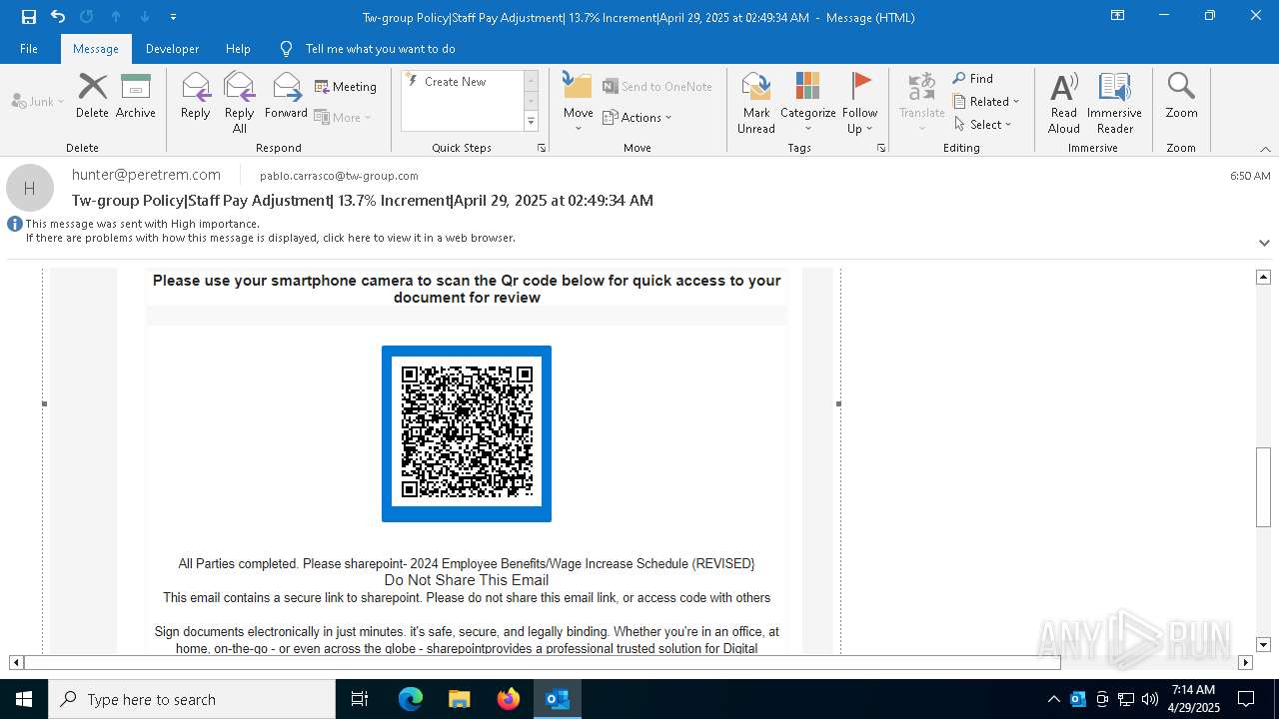1279x719 pixels.
Task: Click the horizontal scrollbar left arrow
Action: (x=16, y=662)
